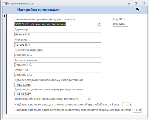Click the form icon in the title bar
This screenshot has height=120, width=149.
coord(5,4)
